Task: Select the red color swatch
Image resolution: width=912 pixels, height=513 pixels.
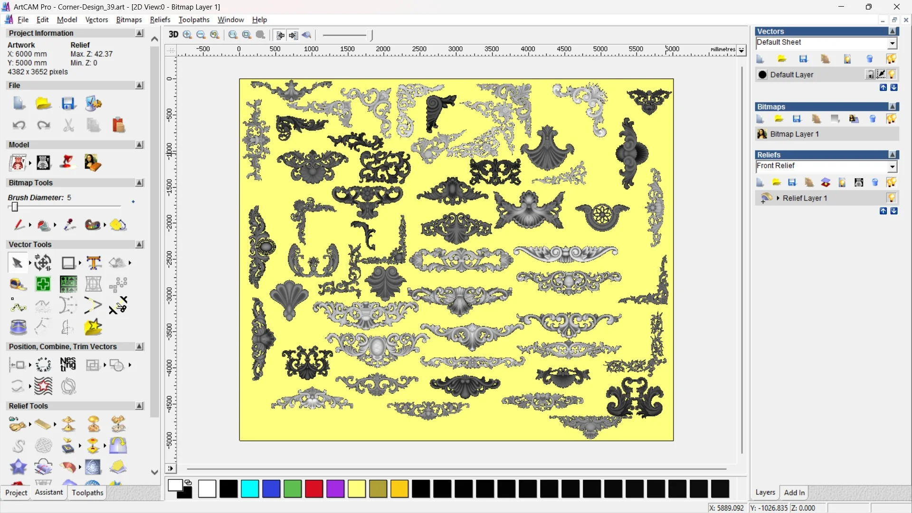Action: coord(314,489)
